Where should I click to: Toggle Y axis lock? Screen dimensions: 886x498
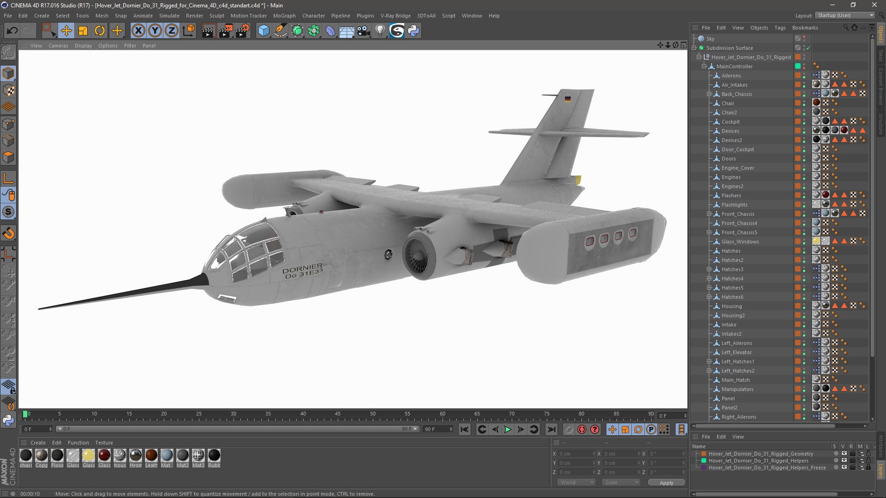click(155, 31)
